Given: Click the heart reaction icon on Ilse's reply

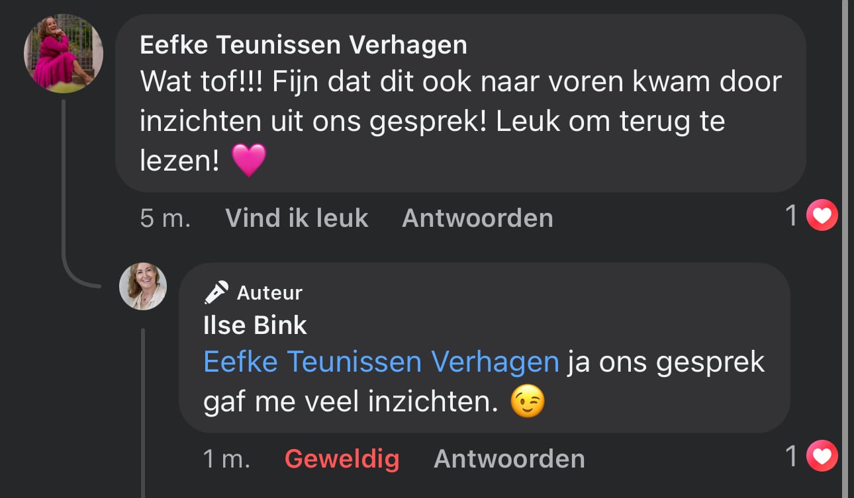Looking at the screenshot, I should (822, 456).
